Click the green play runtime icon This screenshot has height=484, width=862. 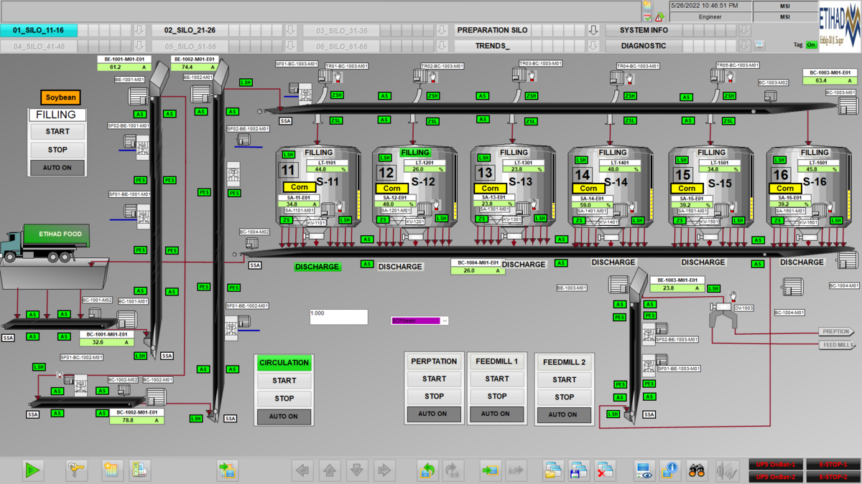[x=32, y=470]
